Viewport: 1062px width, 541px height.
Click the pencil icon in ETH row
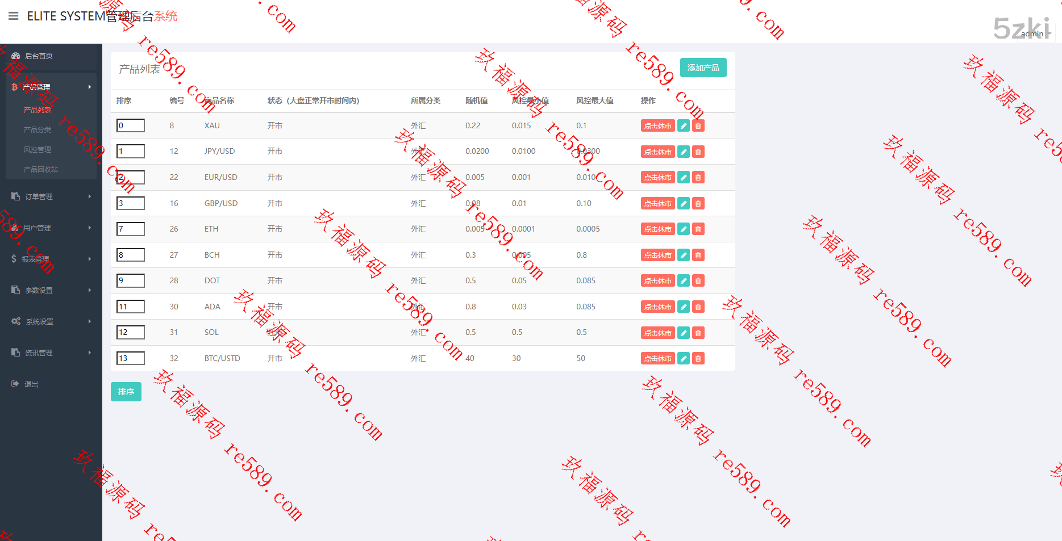(684, 229)
